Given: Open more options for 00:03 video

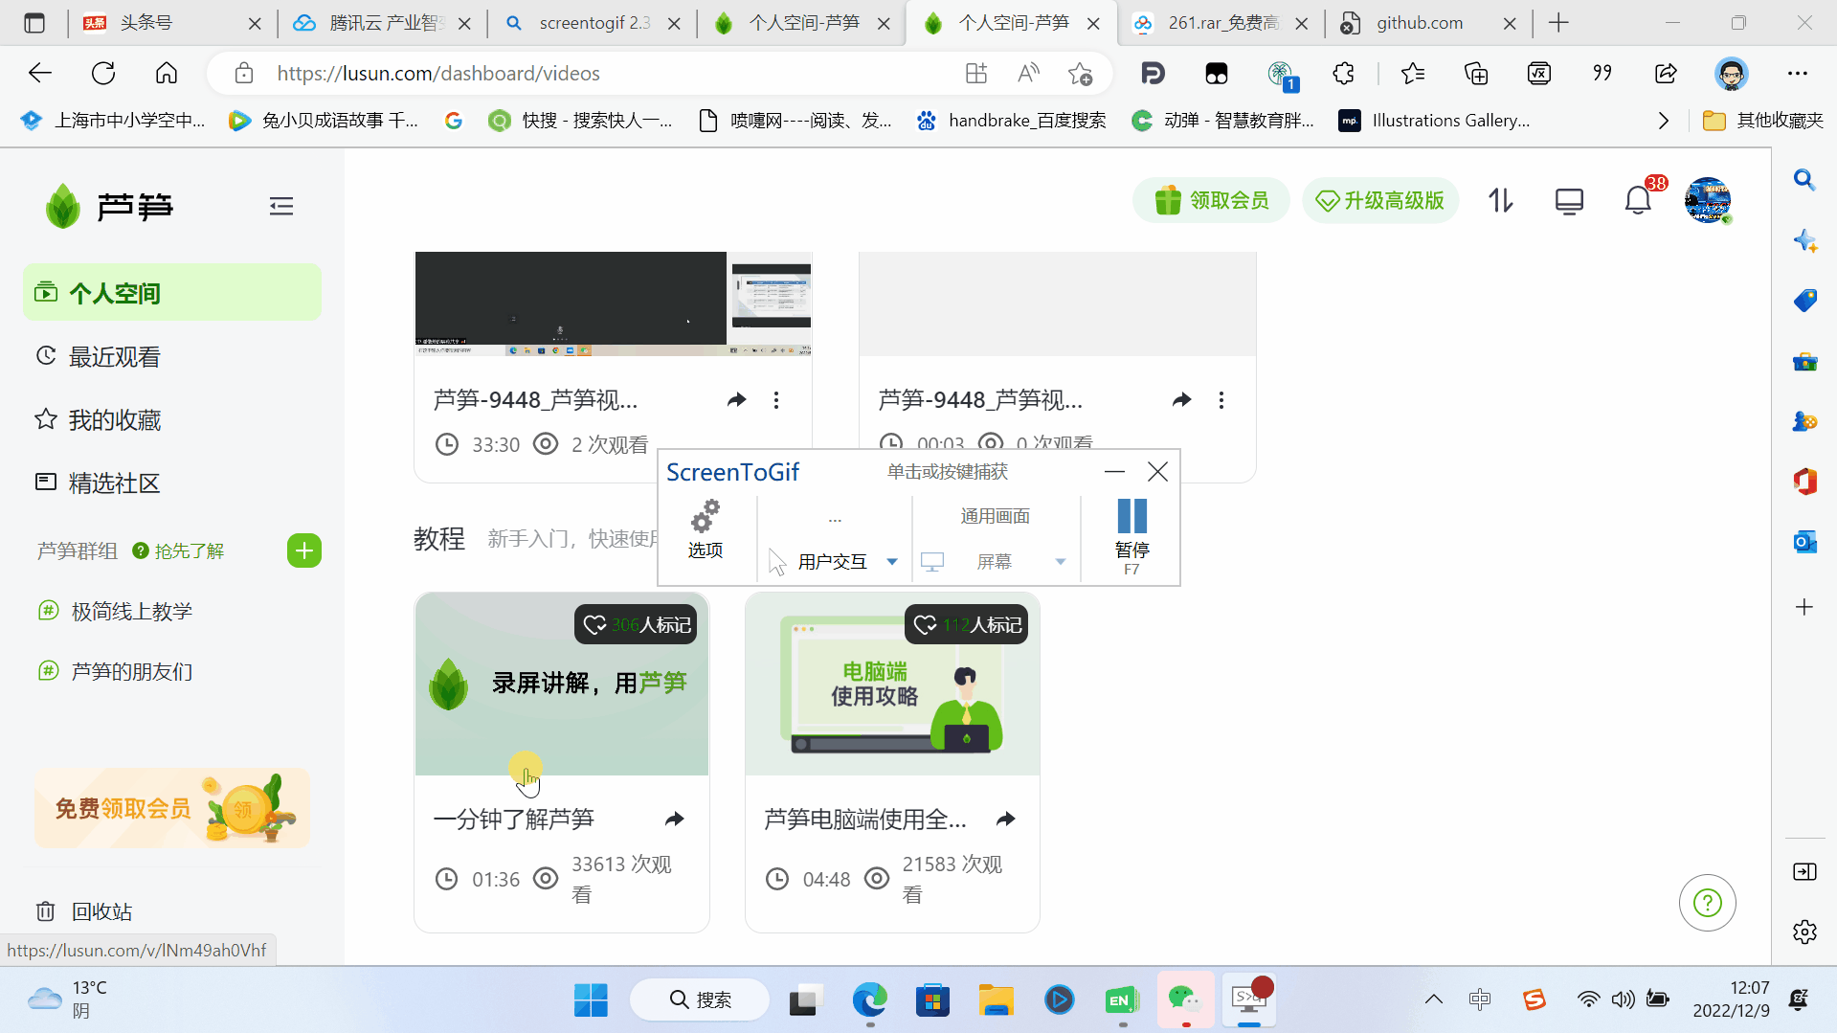Looking at the screenshot, I should coord(1221,400).
